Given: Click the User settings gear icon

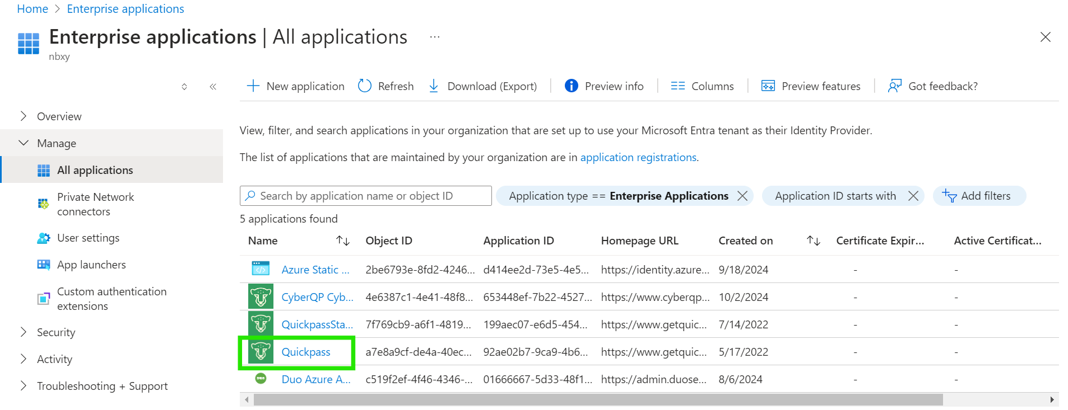Looking at the screenshot, I should (x=44, y=238).
